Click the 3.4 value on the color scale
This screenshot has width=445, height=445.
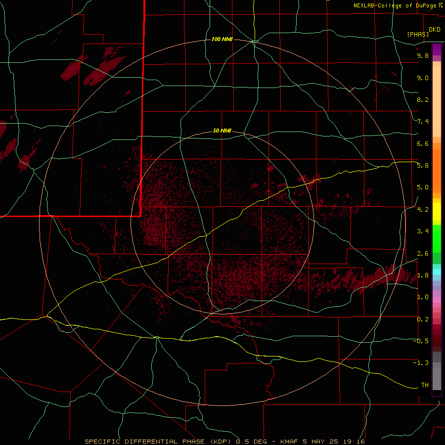(x=423, y=231)
